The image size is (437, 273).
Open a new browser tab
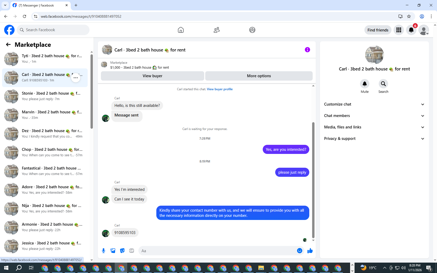[x=76, y=5]
